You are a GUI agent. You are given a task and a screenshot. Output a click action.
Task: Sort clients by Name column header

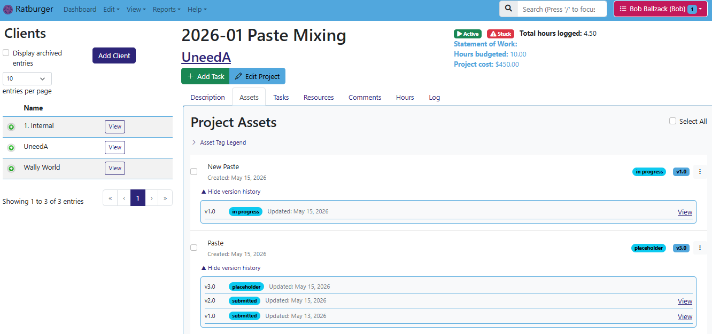click(33, 108)
